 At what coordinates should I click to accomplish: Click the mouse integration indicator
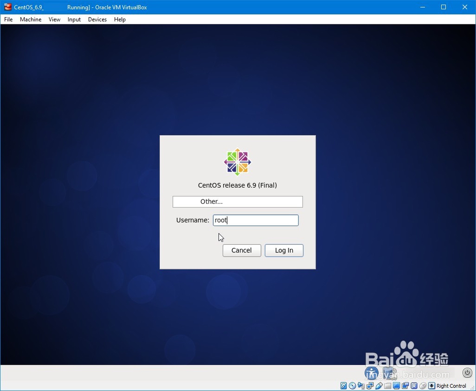[423, 386]
